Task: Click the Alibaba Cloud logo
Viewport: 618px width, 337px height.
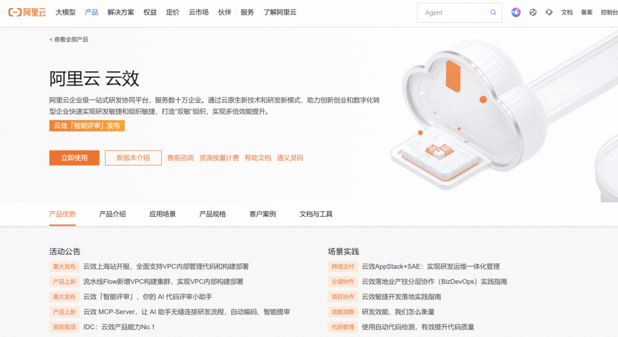Action: click(x=27, y=12)
